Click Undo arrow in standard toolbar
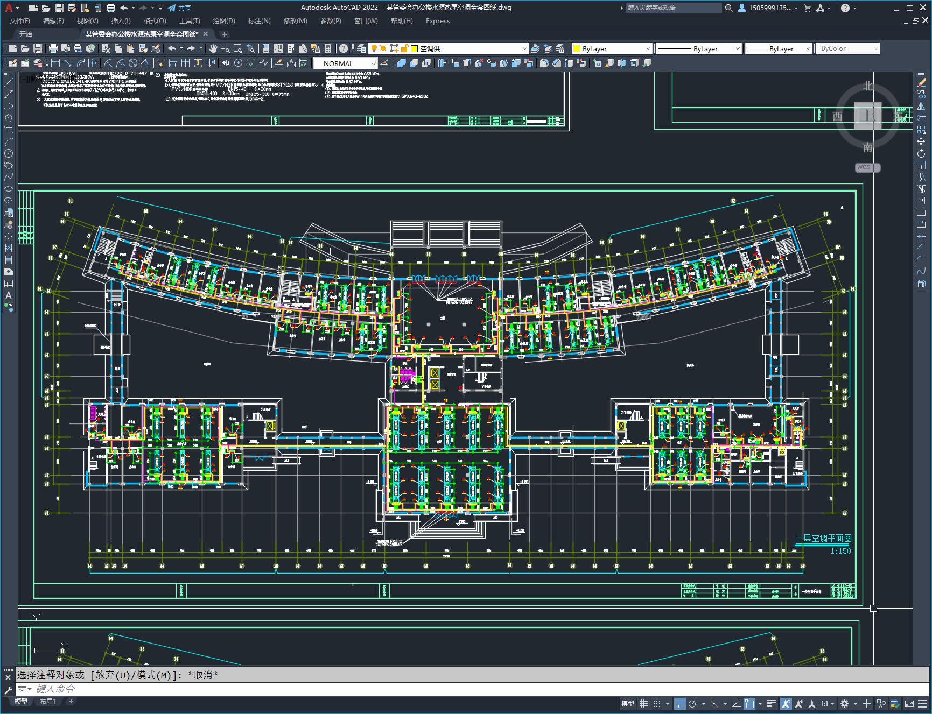Screen dimensions: 932x714 [172, 48]
